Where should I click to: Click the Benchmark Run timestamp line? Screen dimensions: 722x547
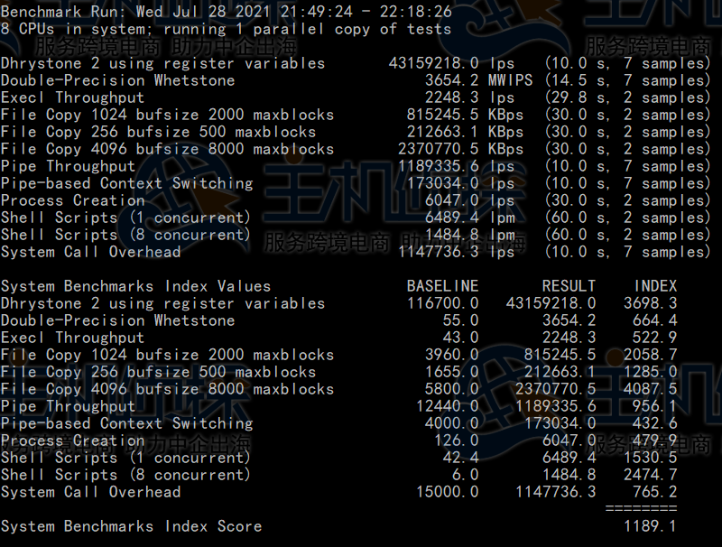(x=226, y=12)
